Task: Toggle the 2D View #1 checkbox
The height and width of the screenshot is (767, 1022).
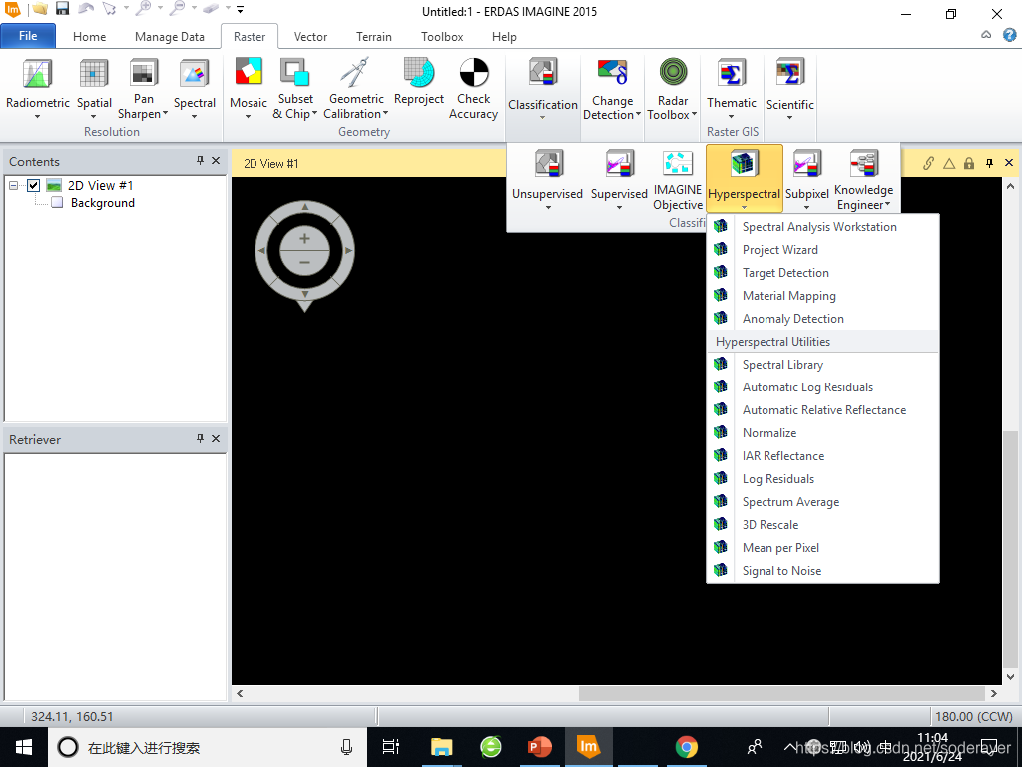Action: click(33, 185)
